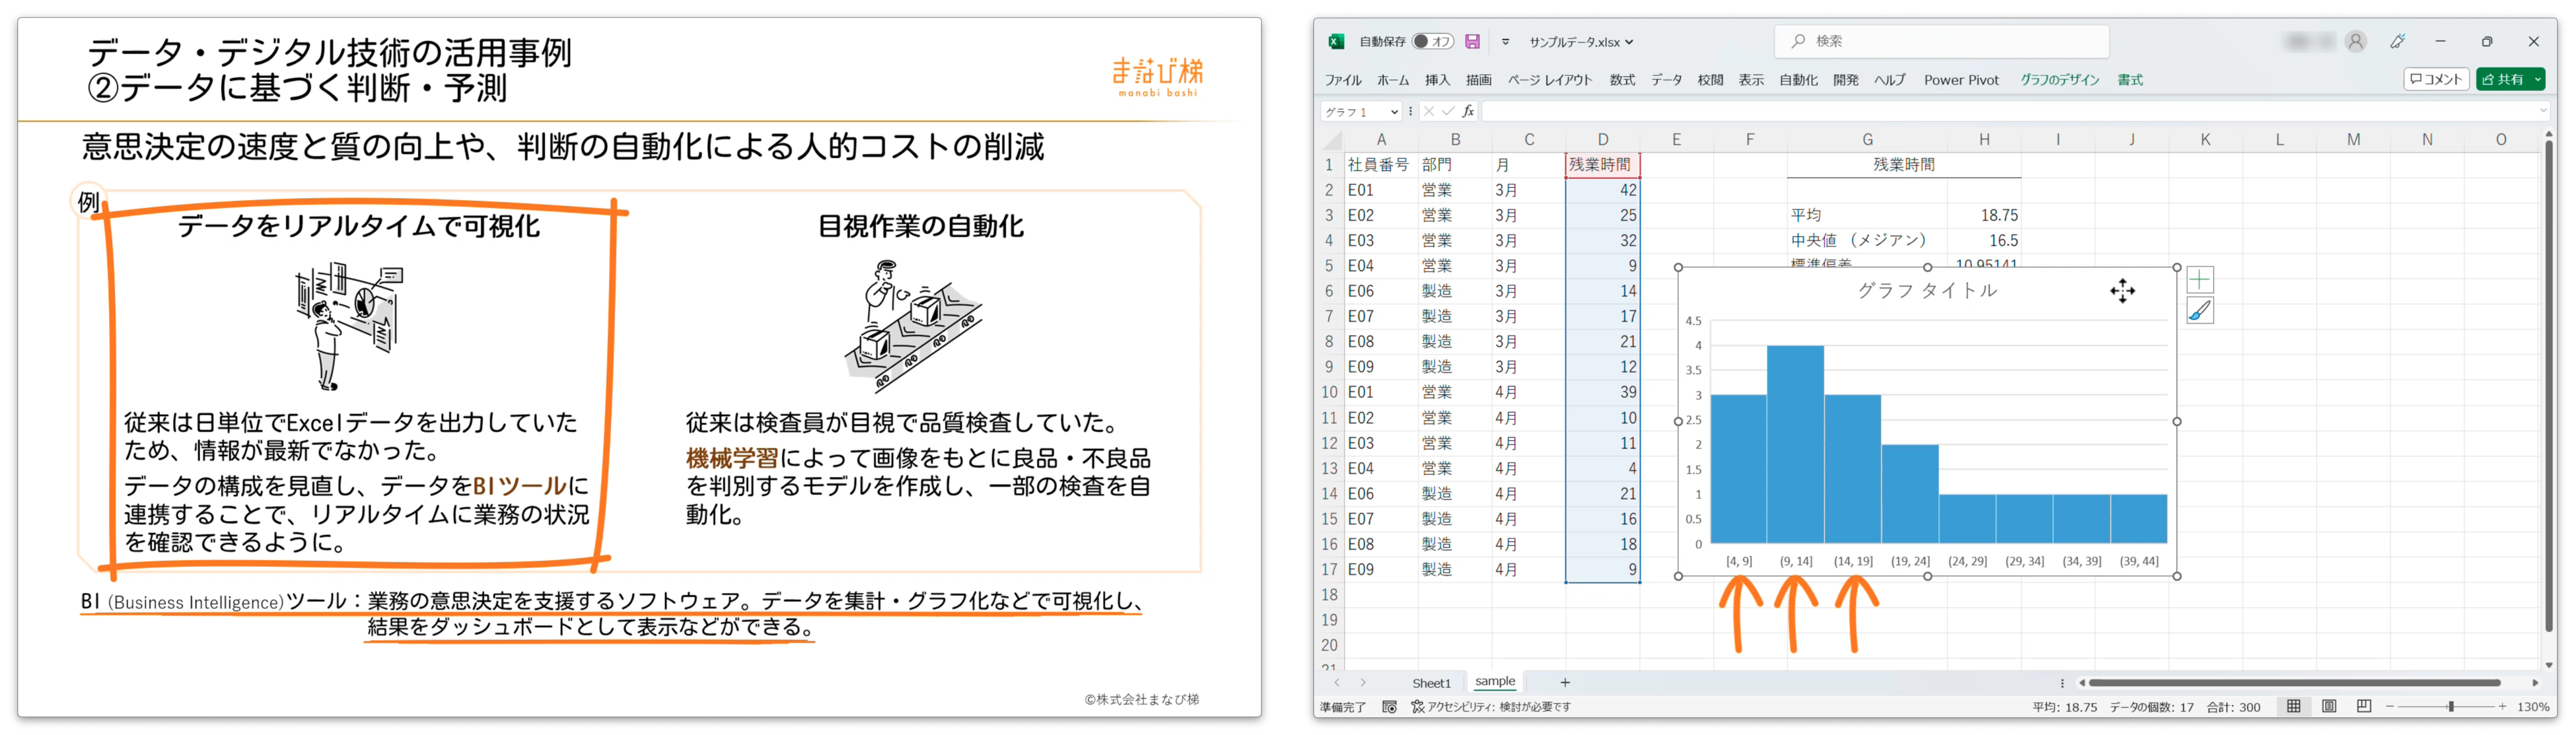Select Normal view button in status bar
The height and width of the screenshot is (735, 2576).
(2294, 707)
